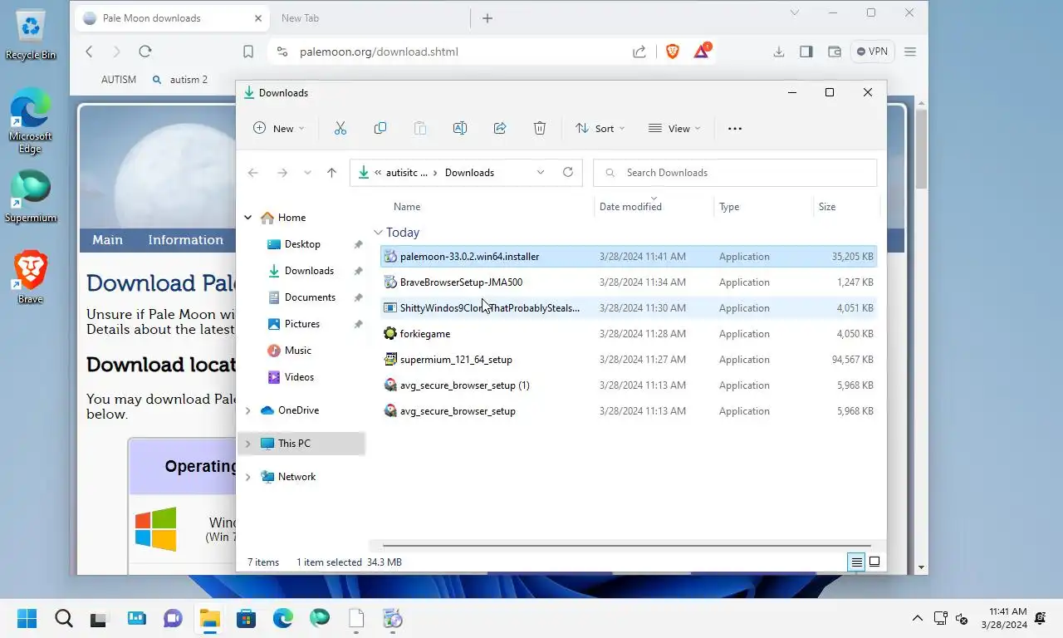This screenshot has height=638, width=1063.
Task: Open Microsoft Edge desktop shortcut
Action: tap(30, 120)
